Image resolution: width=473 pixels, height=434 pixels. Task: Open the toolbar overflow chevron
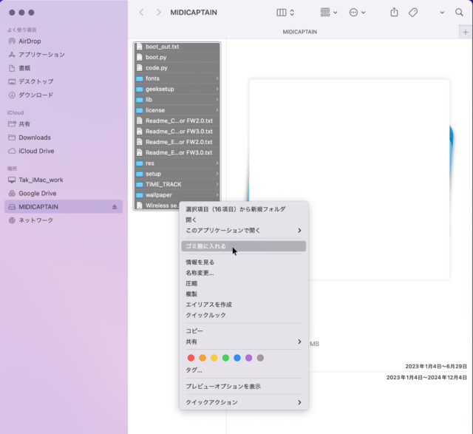click(442, 13)
